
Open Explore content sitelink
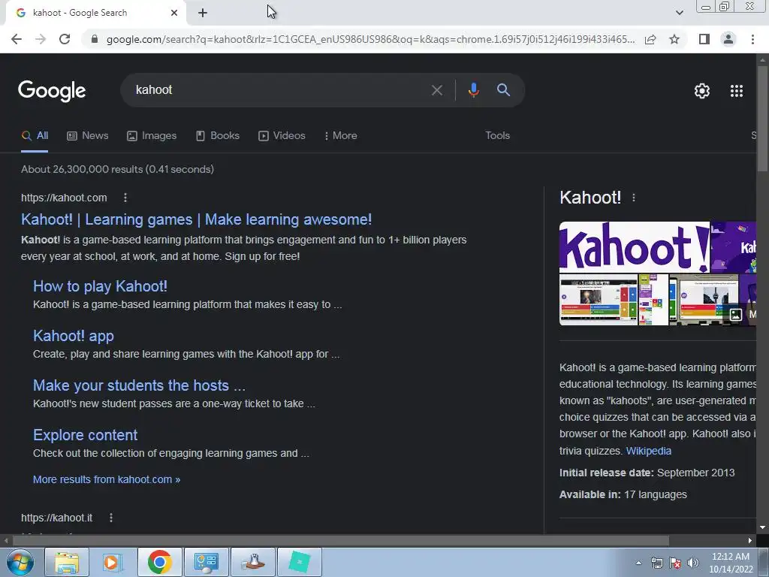point(86,435)
